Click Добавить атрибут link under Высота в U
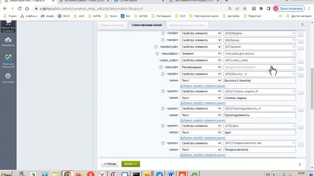This screenshot has height=176, width=314. click(203, 86)
